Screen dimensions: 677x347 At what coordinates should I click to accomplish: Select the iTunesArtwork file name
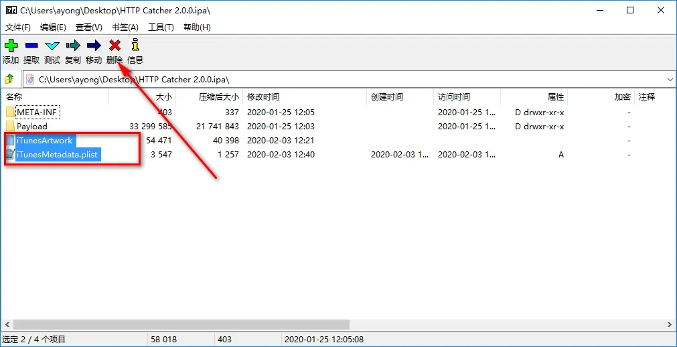click(45, 141)
